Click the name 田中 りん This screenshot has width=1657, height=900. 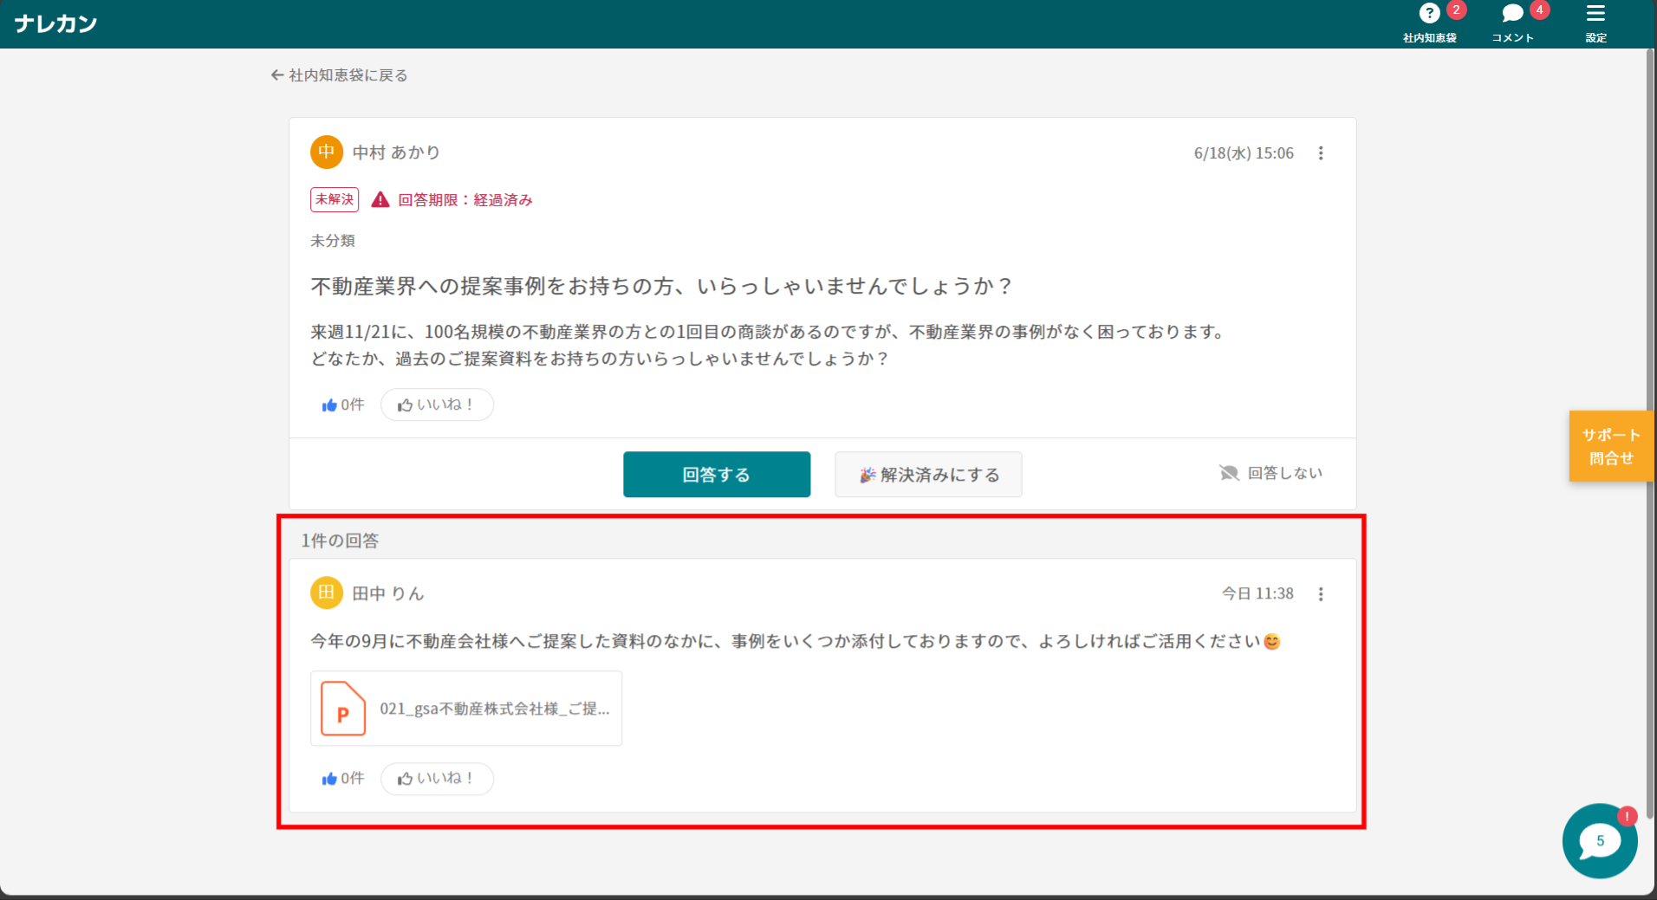pyautogui.click(x=388, y=593)
